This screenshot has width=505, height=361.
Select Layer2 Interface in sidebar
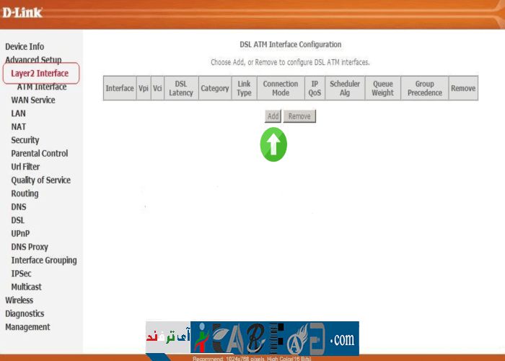coord(40,74)
